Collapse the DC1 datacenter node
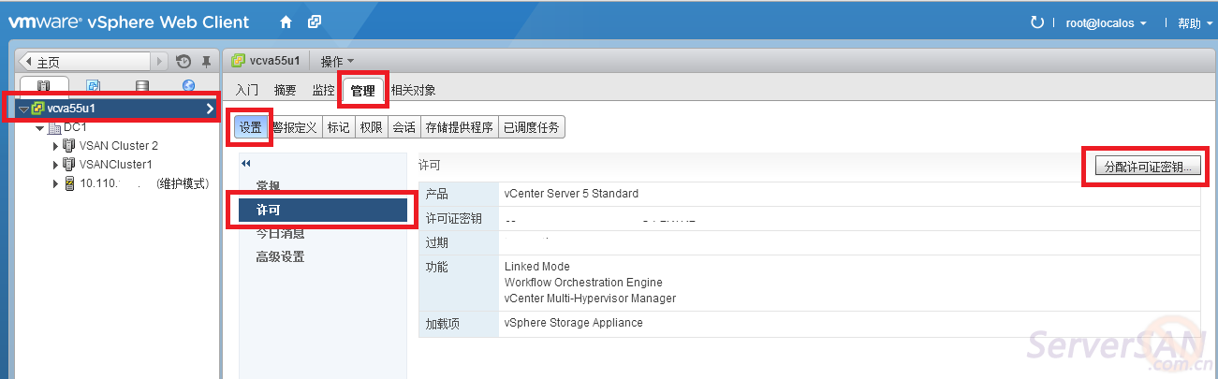 tap(40, 127)
